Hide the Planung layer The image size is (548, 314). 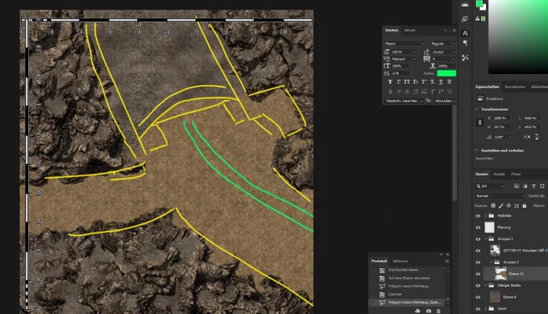[x=478, y=227]
